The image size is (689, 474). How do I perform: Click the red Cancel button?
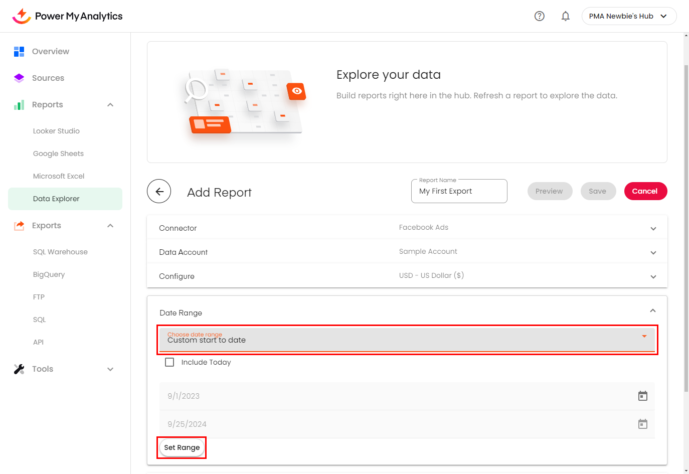[x=645, y=191]
